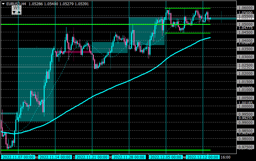This screenshot has width=256, height=161.
Task: Click the 0.97500 price label
Action: point(246,147)
